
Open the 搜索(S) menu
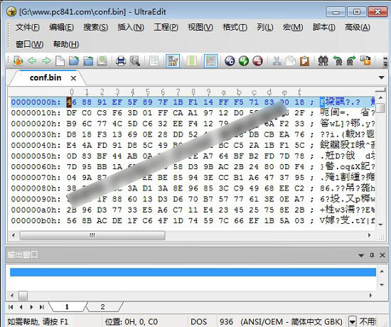[x=95, y=27]
